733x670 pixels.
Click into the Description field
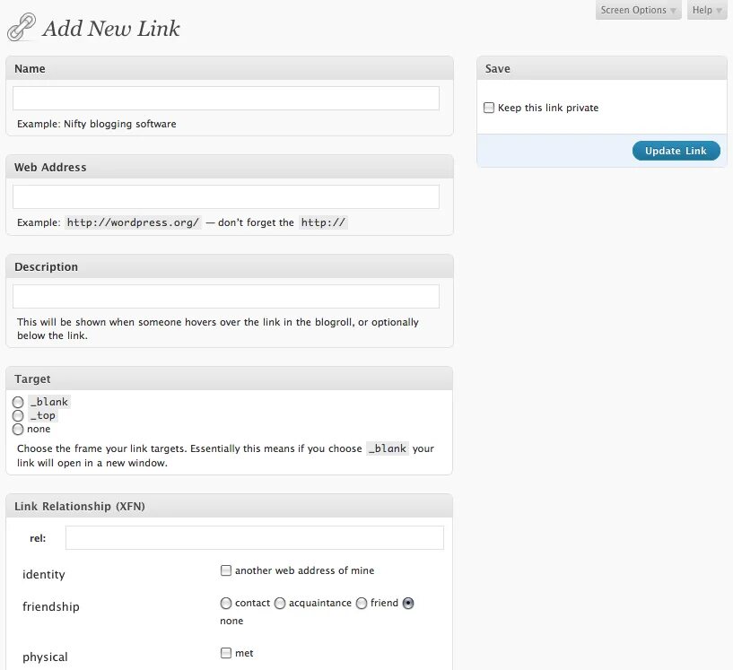click(226, 297)
